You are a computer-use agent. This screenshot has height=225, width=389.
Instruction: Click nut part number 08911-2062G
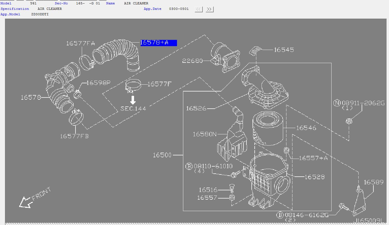(x=363, y=103)
